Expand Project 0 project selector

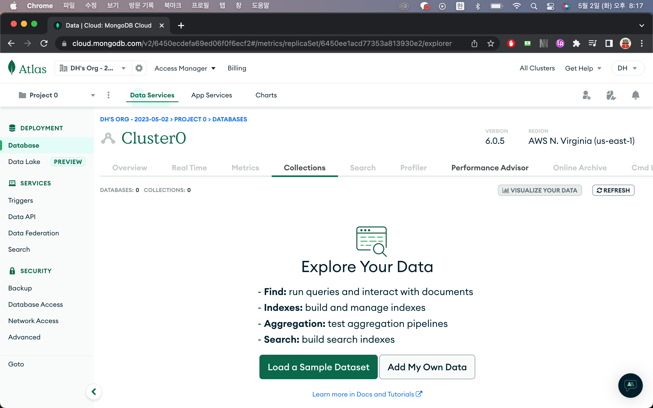[x=57, y=95]
